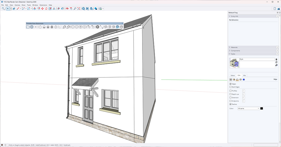The width and height of the screenshot is (281, 147).
Task: Enable the Depth cue checkbox
Action: pos(231,94)
